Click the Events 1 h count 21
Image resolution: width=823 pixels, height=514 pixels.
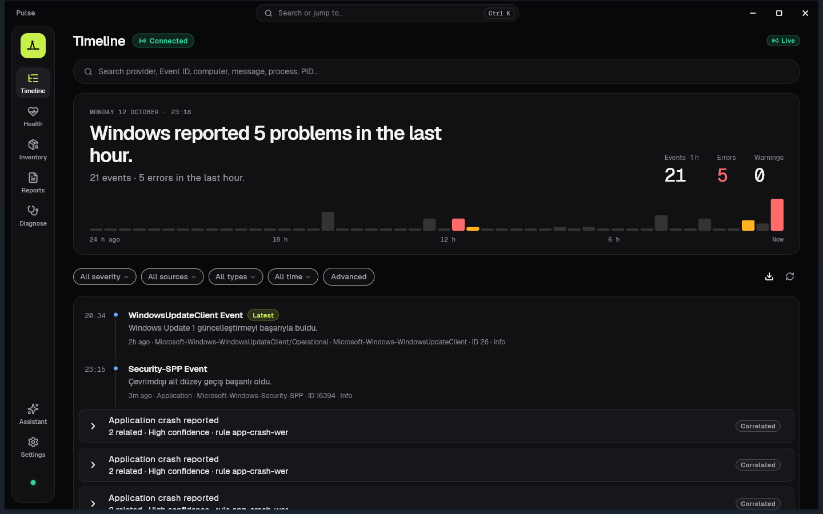pyautogui.click(x=675, y=175)
